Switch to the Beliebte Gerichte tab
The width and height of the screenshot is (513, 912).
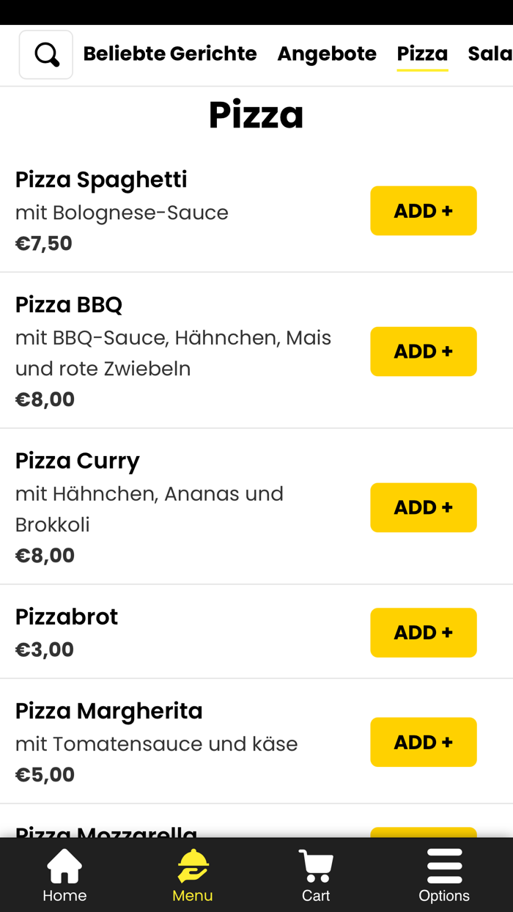point(170,54)
